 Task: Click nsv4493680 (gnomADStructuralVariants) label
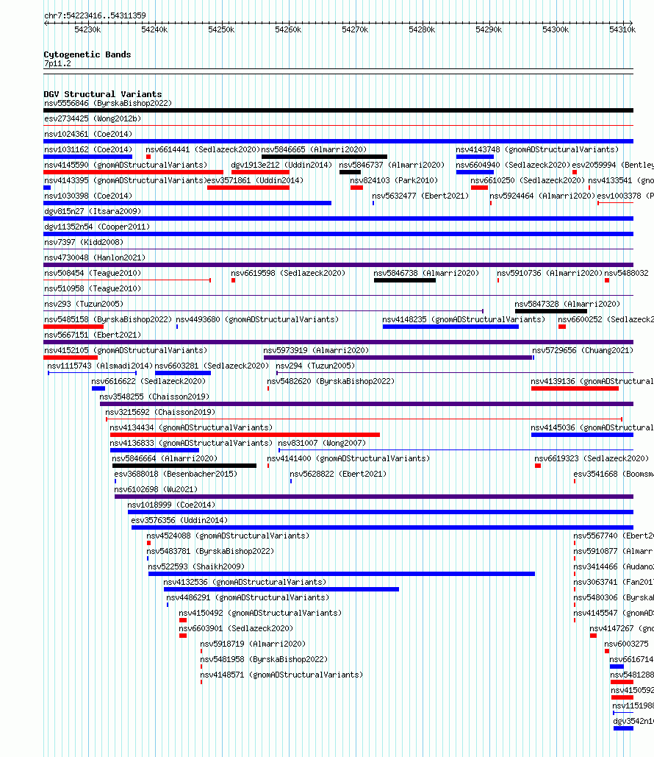click(x=257, y=319)
